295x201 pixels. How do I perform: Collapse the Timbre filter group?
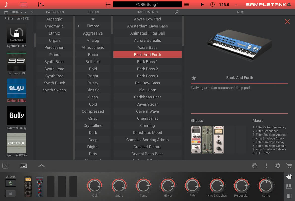[x=79, y=26]
